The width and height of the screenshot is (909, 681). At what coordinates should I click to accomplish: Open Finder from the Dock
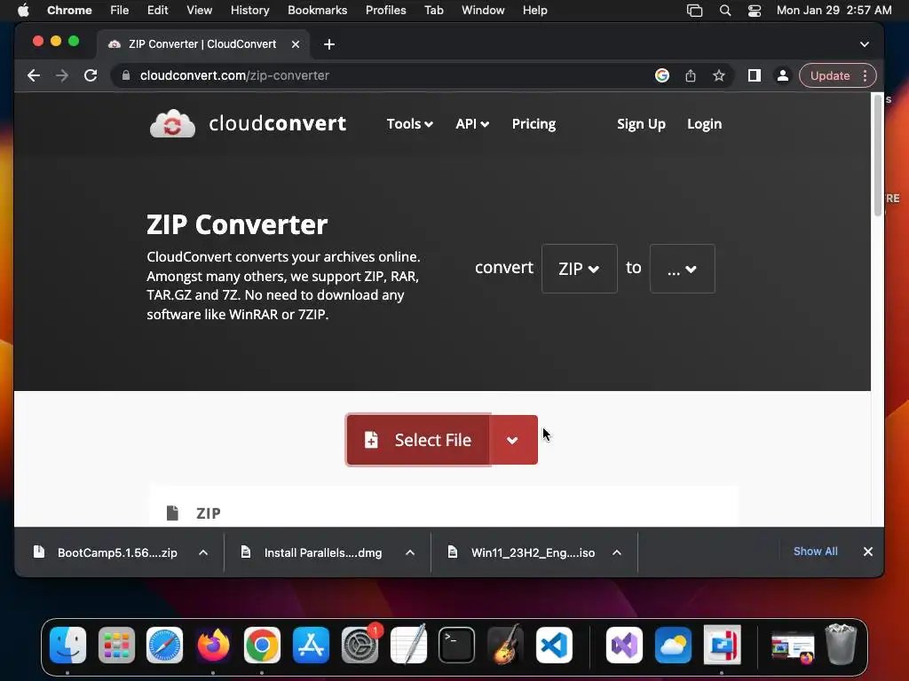tap(67, 645)
